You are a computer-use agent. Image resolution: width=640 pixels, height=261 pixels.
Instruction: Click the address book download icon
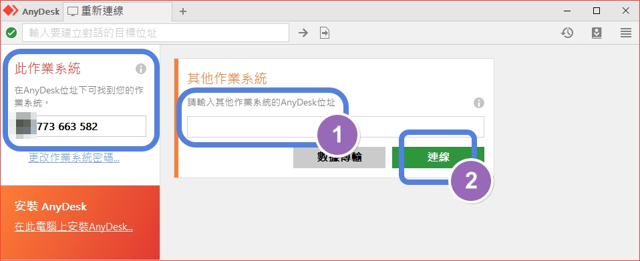point(597,33)
